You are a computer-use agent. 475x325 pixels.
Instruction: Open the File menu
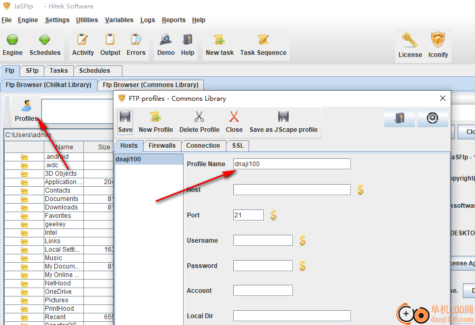pyautogui.click(x=6, y=20)
